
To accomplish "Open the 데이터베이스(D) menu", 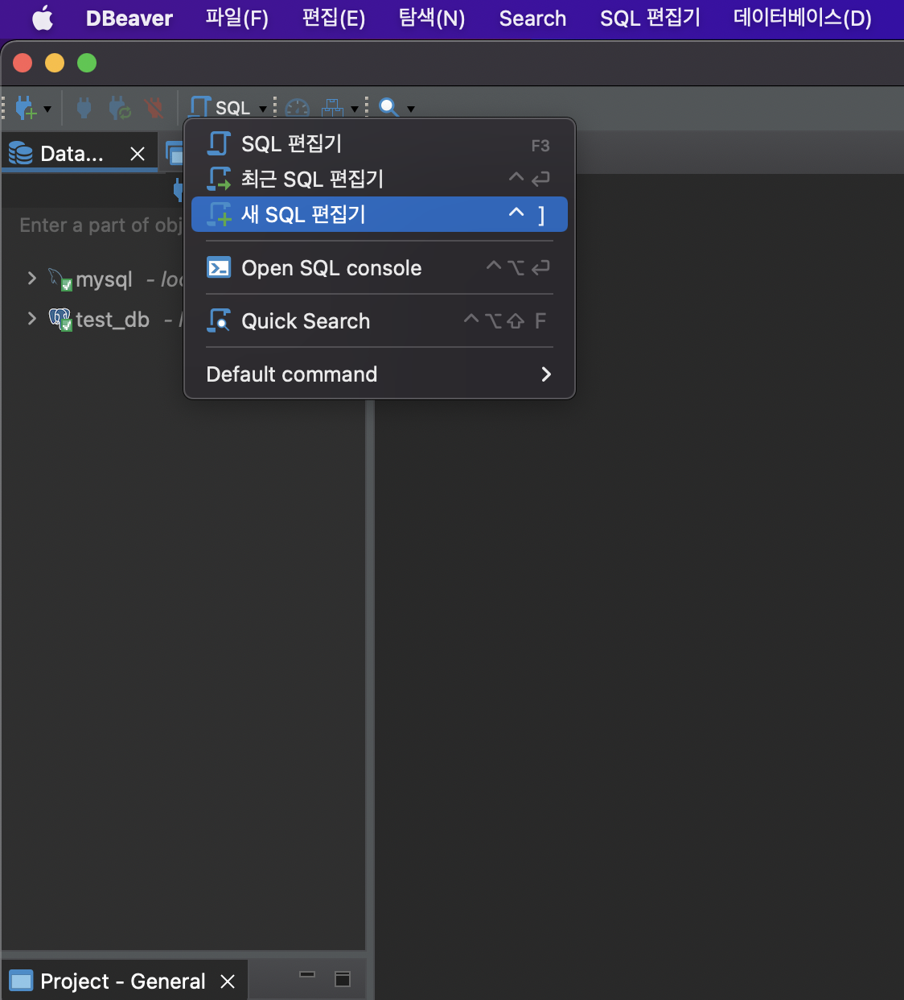I will (803, 18).
